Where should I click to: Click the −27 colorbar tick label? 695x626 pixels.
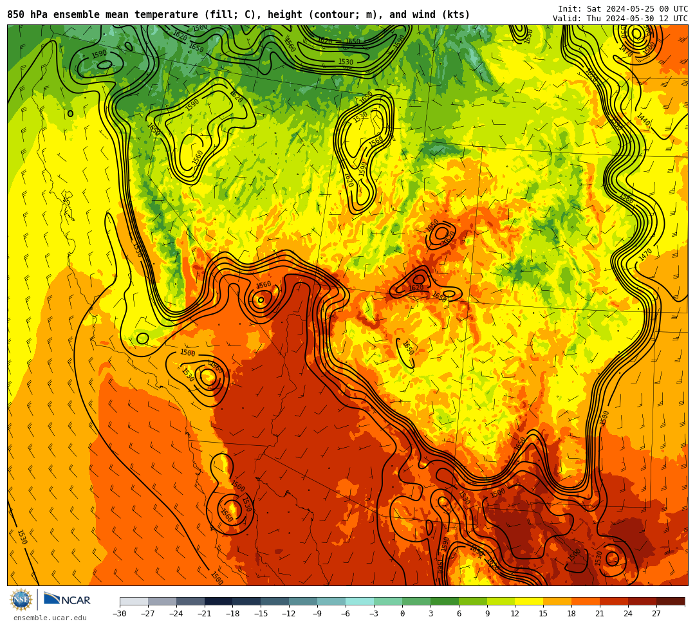[x=148, y=614]
